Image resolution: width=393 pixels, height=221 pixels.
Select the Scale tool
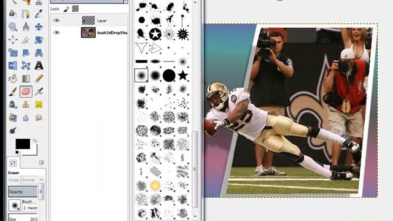(x=13, y=53)
